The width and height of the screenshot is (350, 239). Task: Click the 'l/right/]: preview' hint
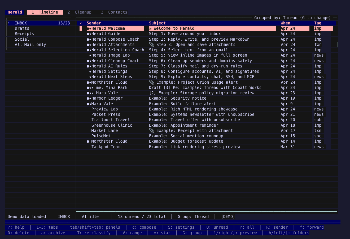click(235, 233)
